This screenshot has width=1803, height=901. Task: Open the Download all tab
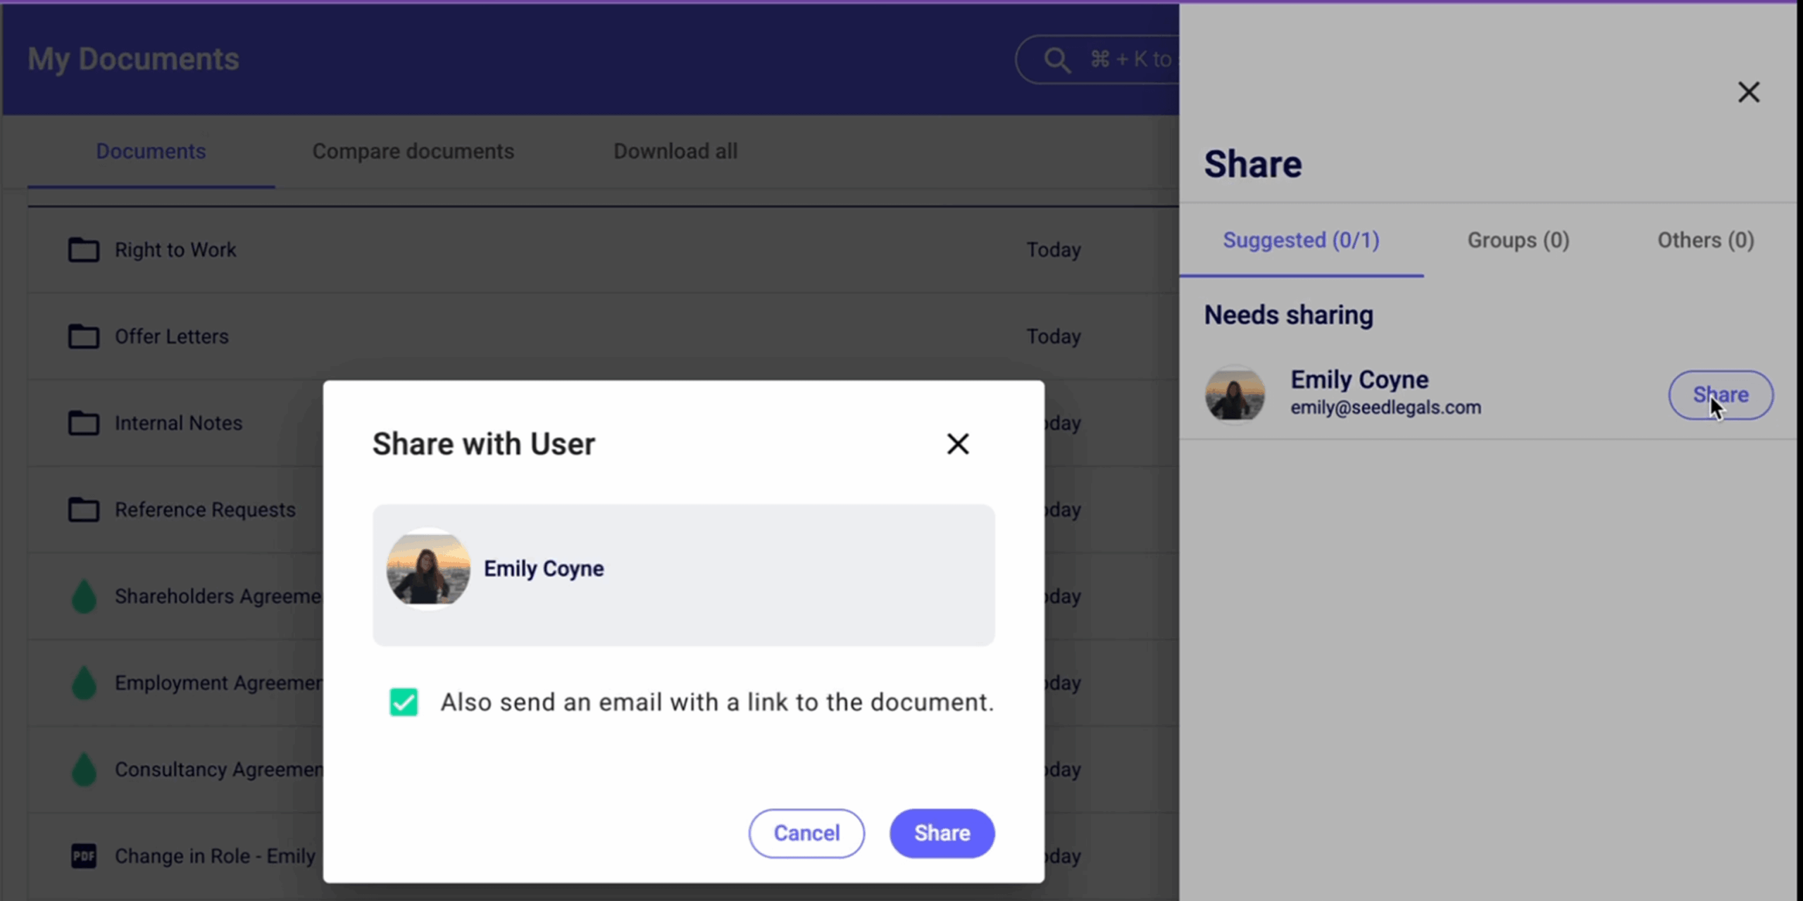(x=675, y=151)
